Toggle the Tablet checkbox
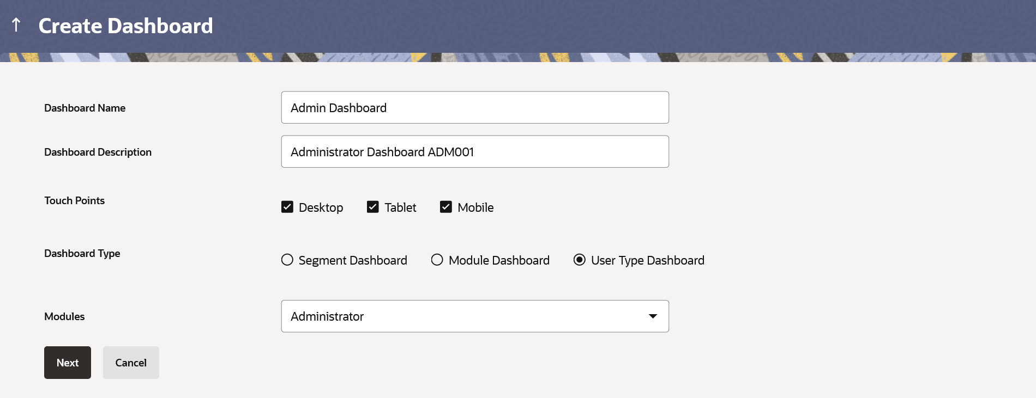Image resolution: width=1036 pixels, height=398 pixels. click(x=373, y=207)
